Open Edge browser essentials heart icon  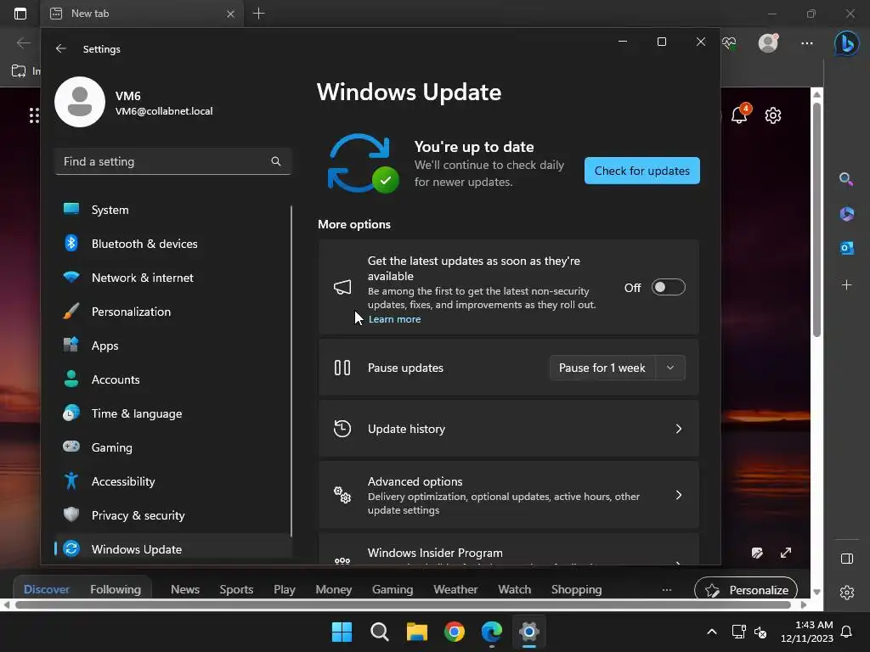(729, 42)
